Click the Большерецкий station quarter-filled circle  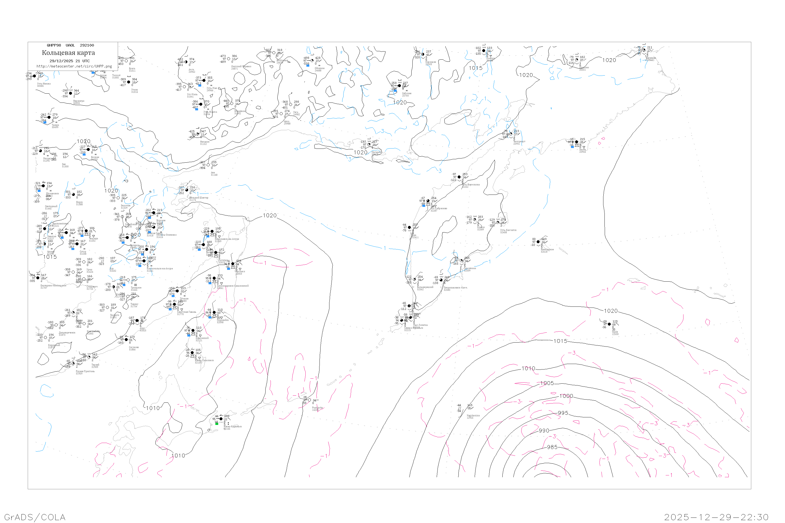pos(414,280)
